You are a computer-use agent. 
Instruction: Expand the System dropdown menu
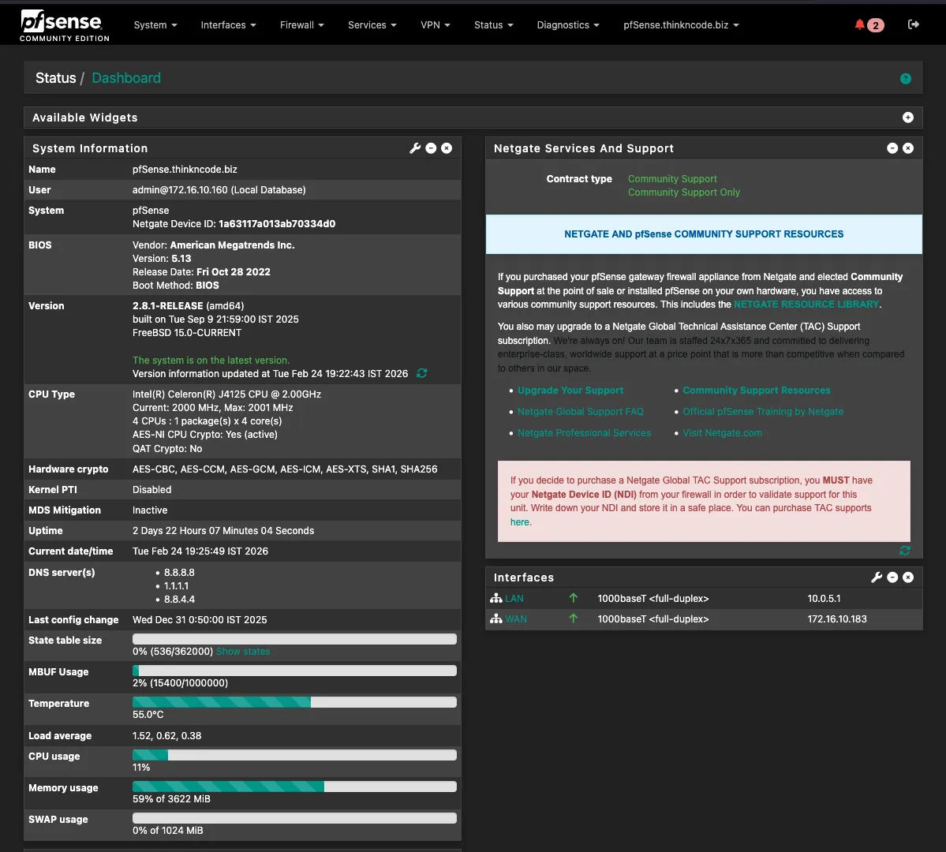155,25
